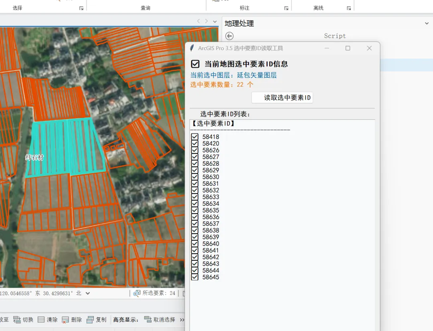This screenshot has width=433, height=331.
Task: Click the 纤石村 map label
Action: (x=34, y=157)
